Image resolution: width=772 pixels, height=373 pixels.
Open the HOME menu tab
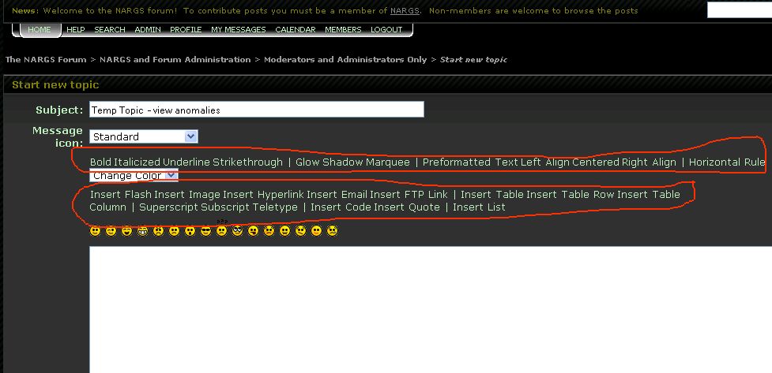[39, 29]
